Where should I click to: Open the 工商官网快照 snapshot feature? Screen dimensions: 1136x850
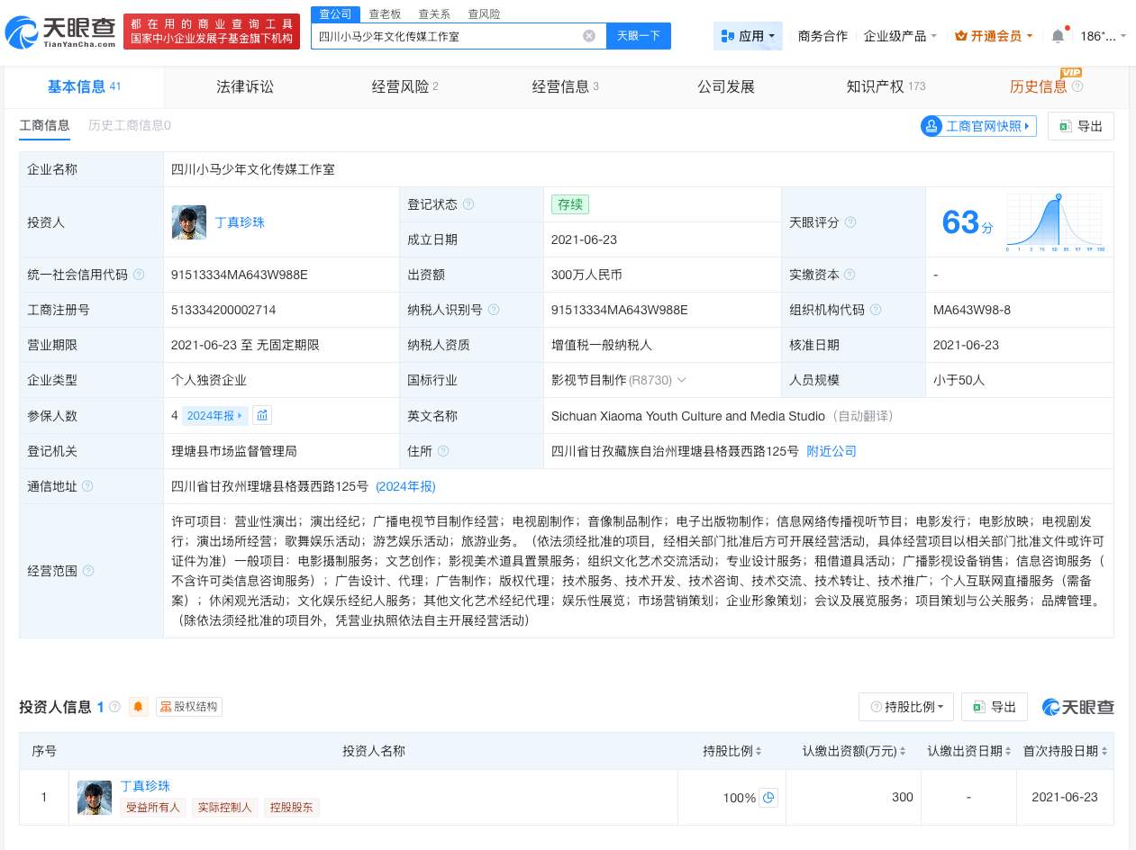pos(977,126)
